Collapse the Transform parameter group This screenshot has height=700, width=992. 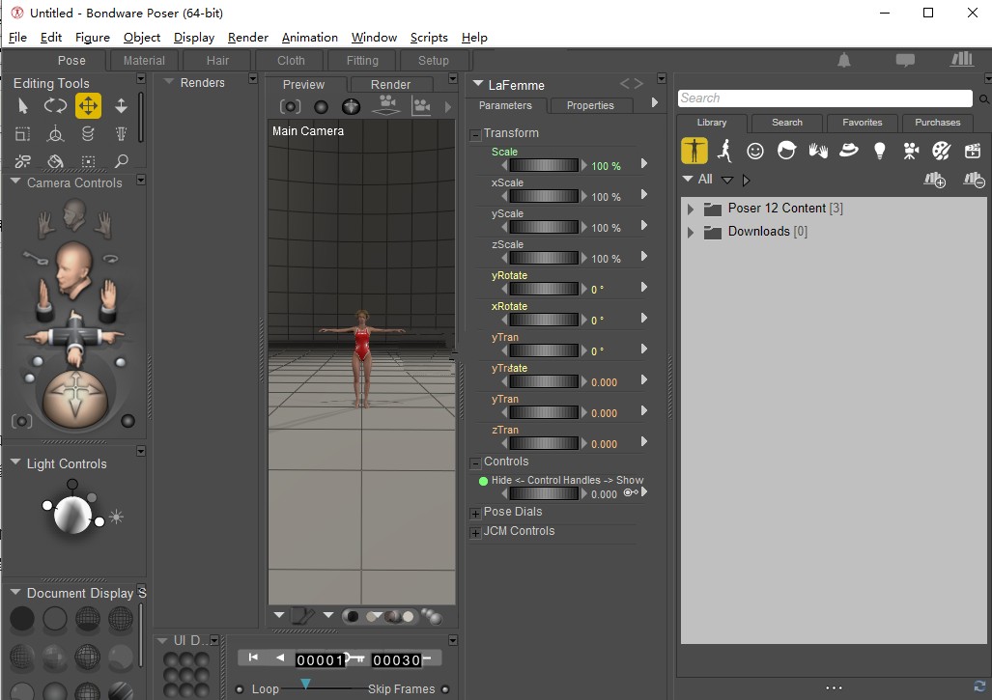(475, 134)
